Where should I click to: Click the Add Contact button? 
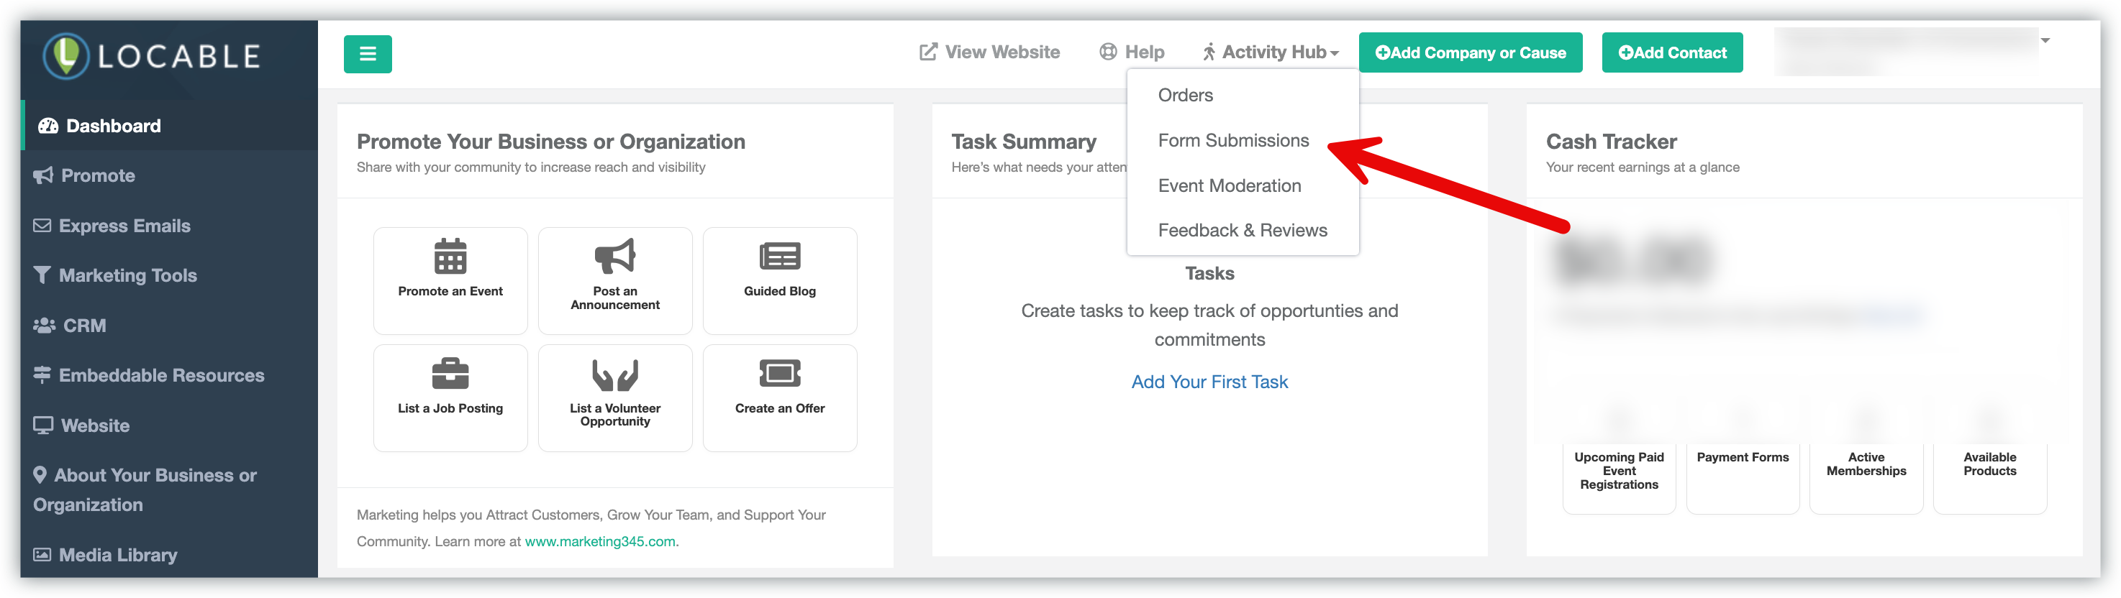[x=1671, y=52]
